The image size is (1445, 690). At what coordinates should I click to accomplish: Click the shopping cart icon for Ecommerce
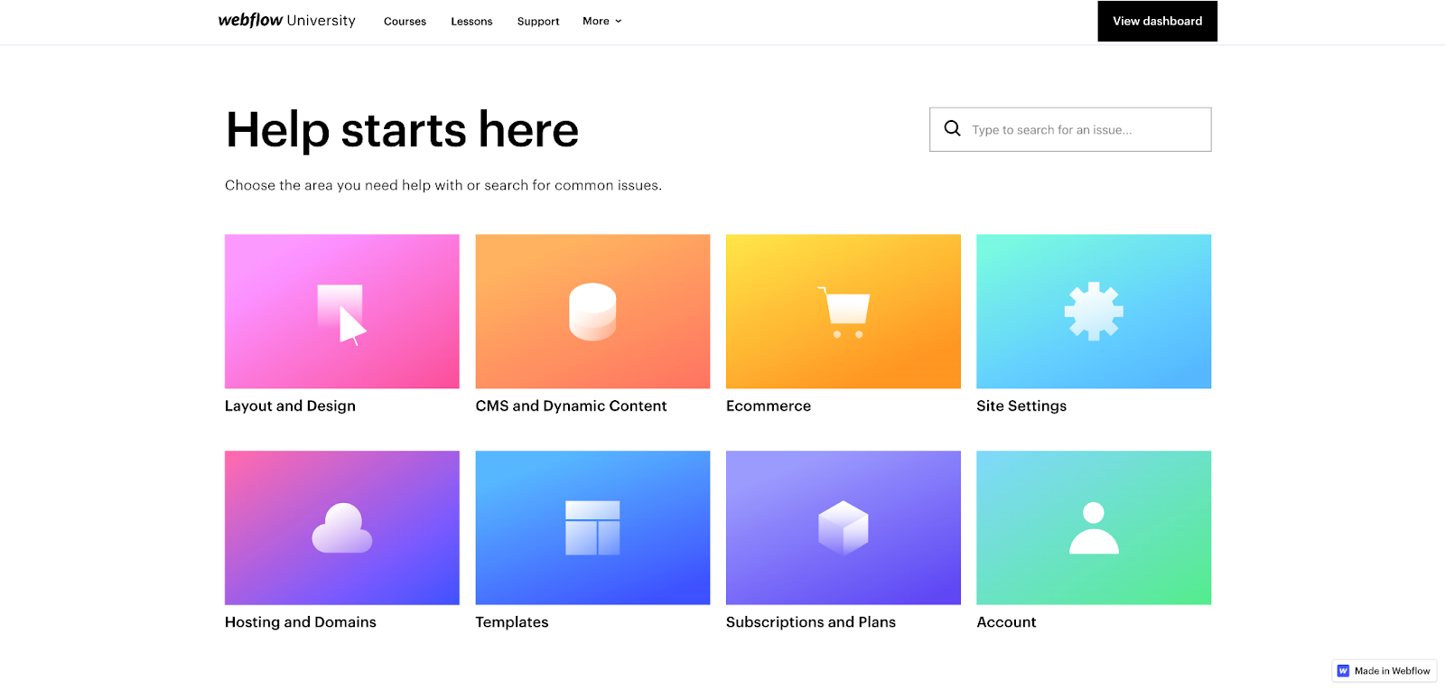(844, 312)
